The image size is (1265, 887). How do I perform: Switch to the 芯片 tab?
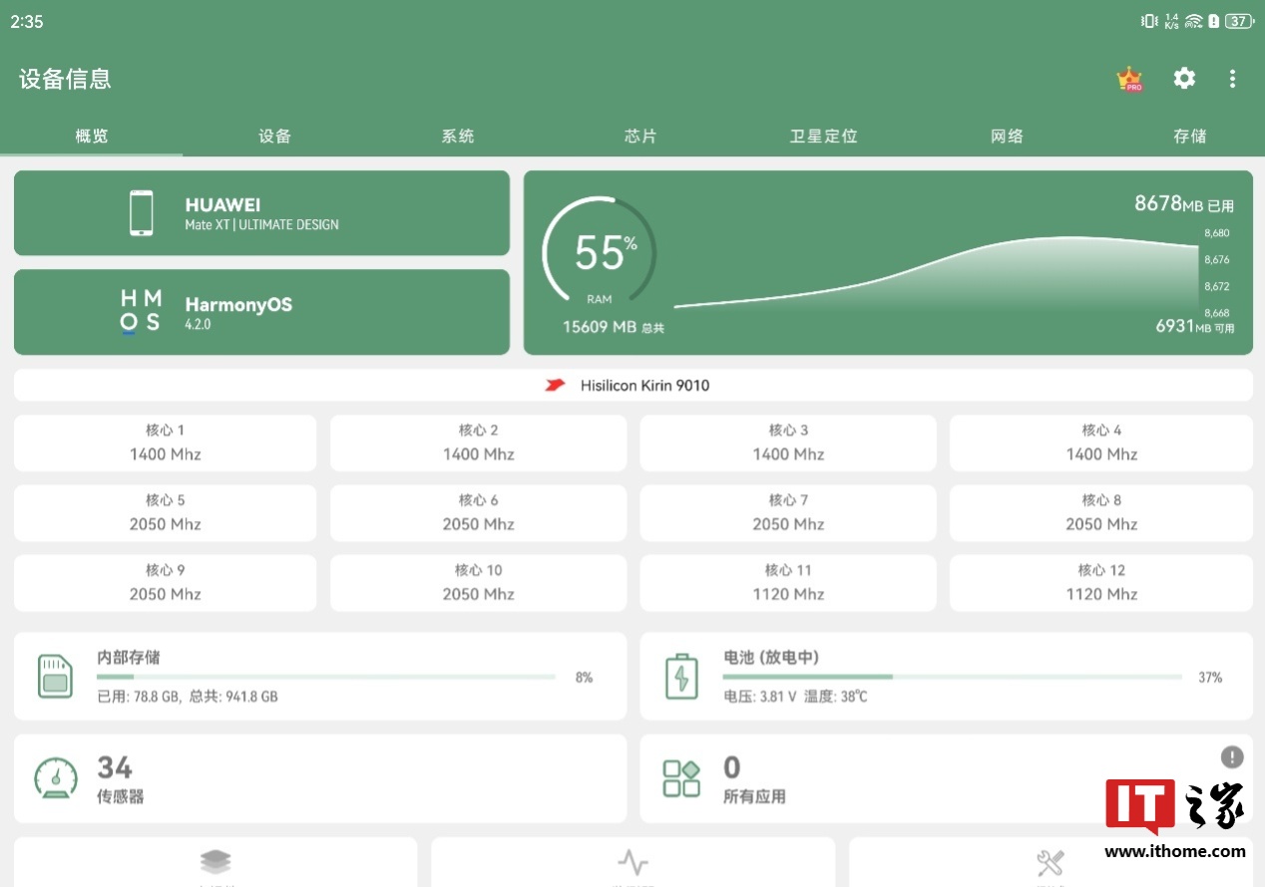(640, 137)
